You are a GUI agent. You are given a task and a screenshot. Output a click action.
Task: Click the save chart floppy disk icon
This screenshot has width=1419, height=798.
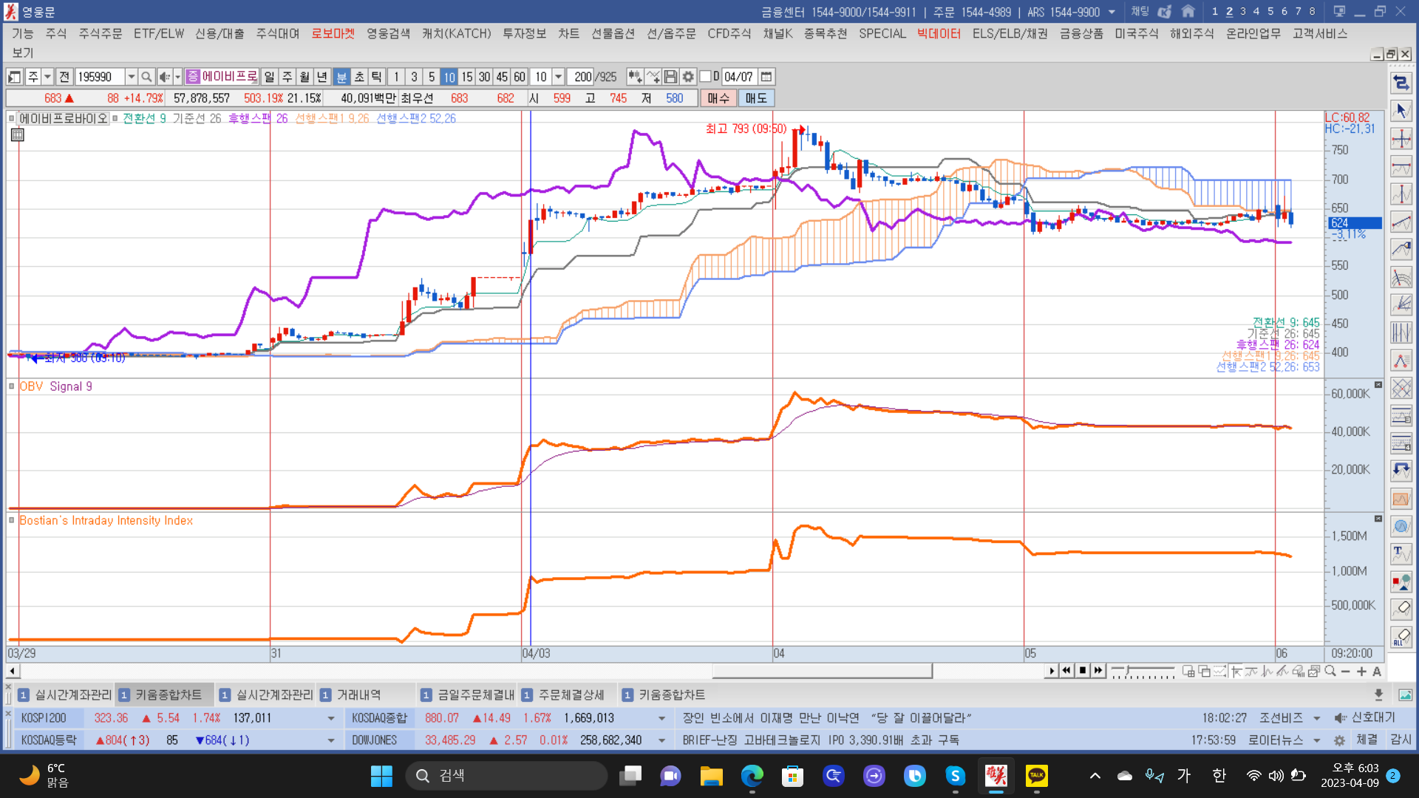click(x=670, y=77)
